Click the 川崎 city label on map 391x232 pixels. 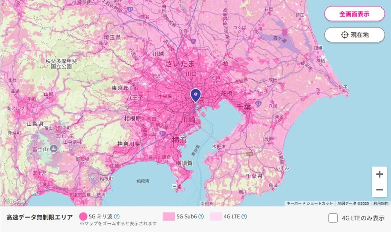click(x=188, y=120)
